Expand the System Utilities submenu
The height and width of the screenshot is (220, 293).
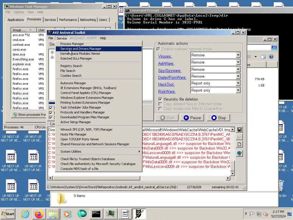[x=99, y=152]
